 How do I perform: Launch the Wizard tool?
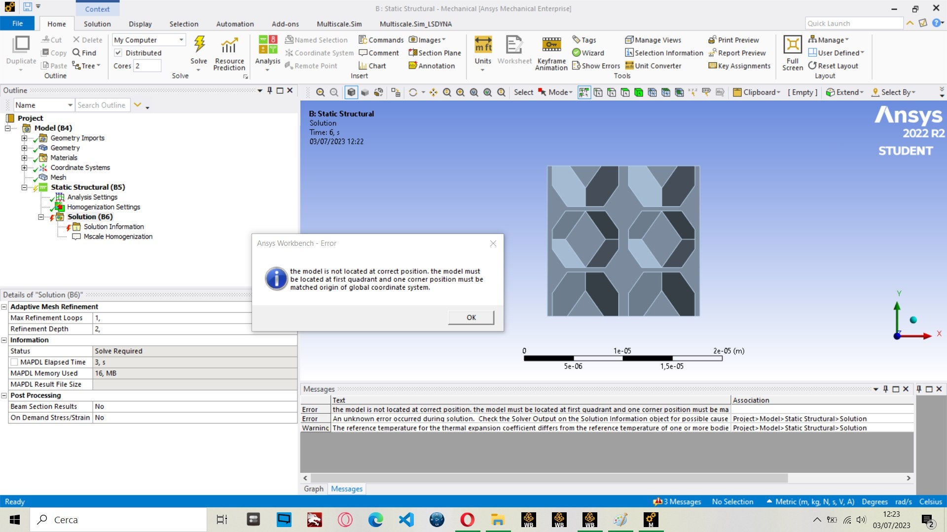[588, 53]
